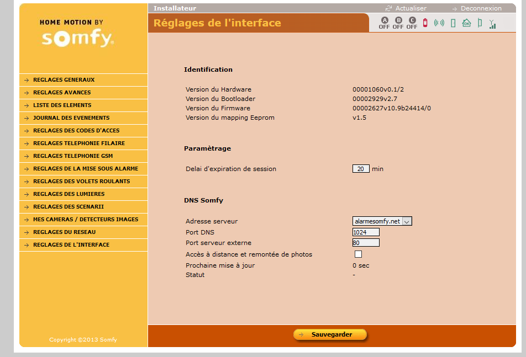The height and width of the screenshot is (357, 526).
Task: Click the zone B OFF status icon
Action: 398,23
